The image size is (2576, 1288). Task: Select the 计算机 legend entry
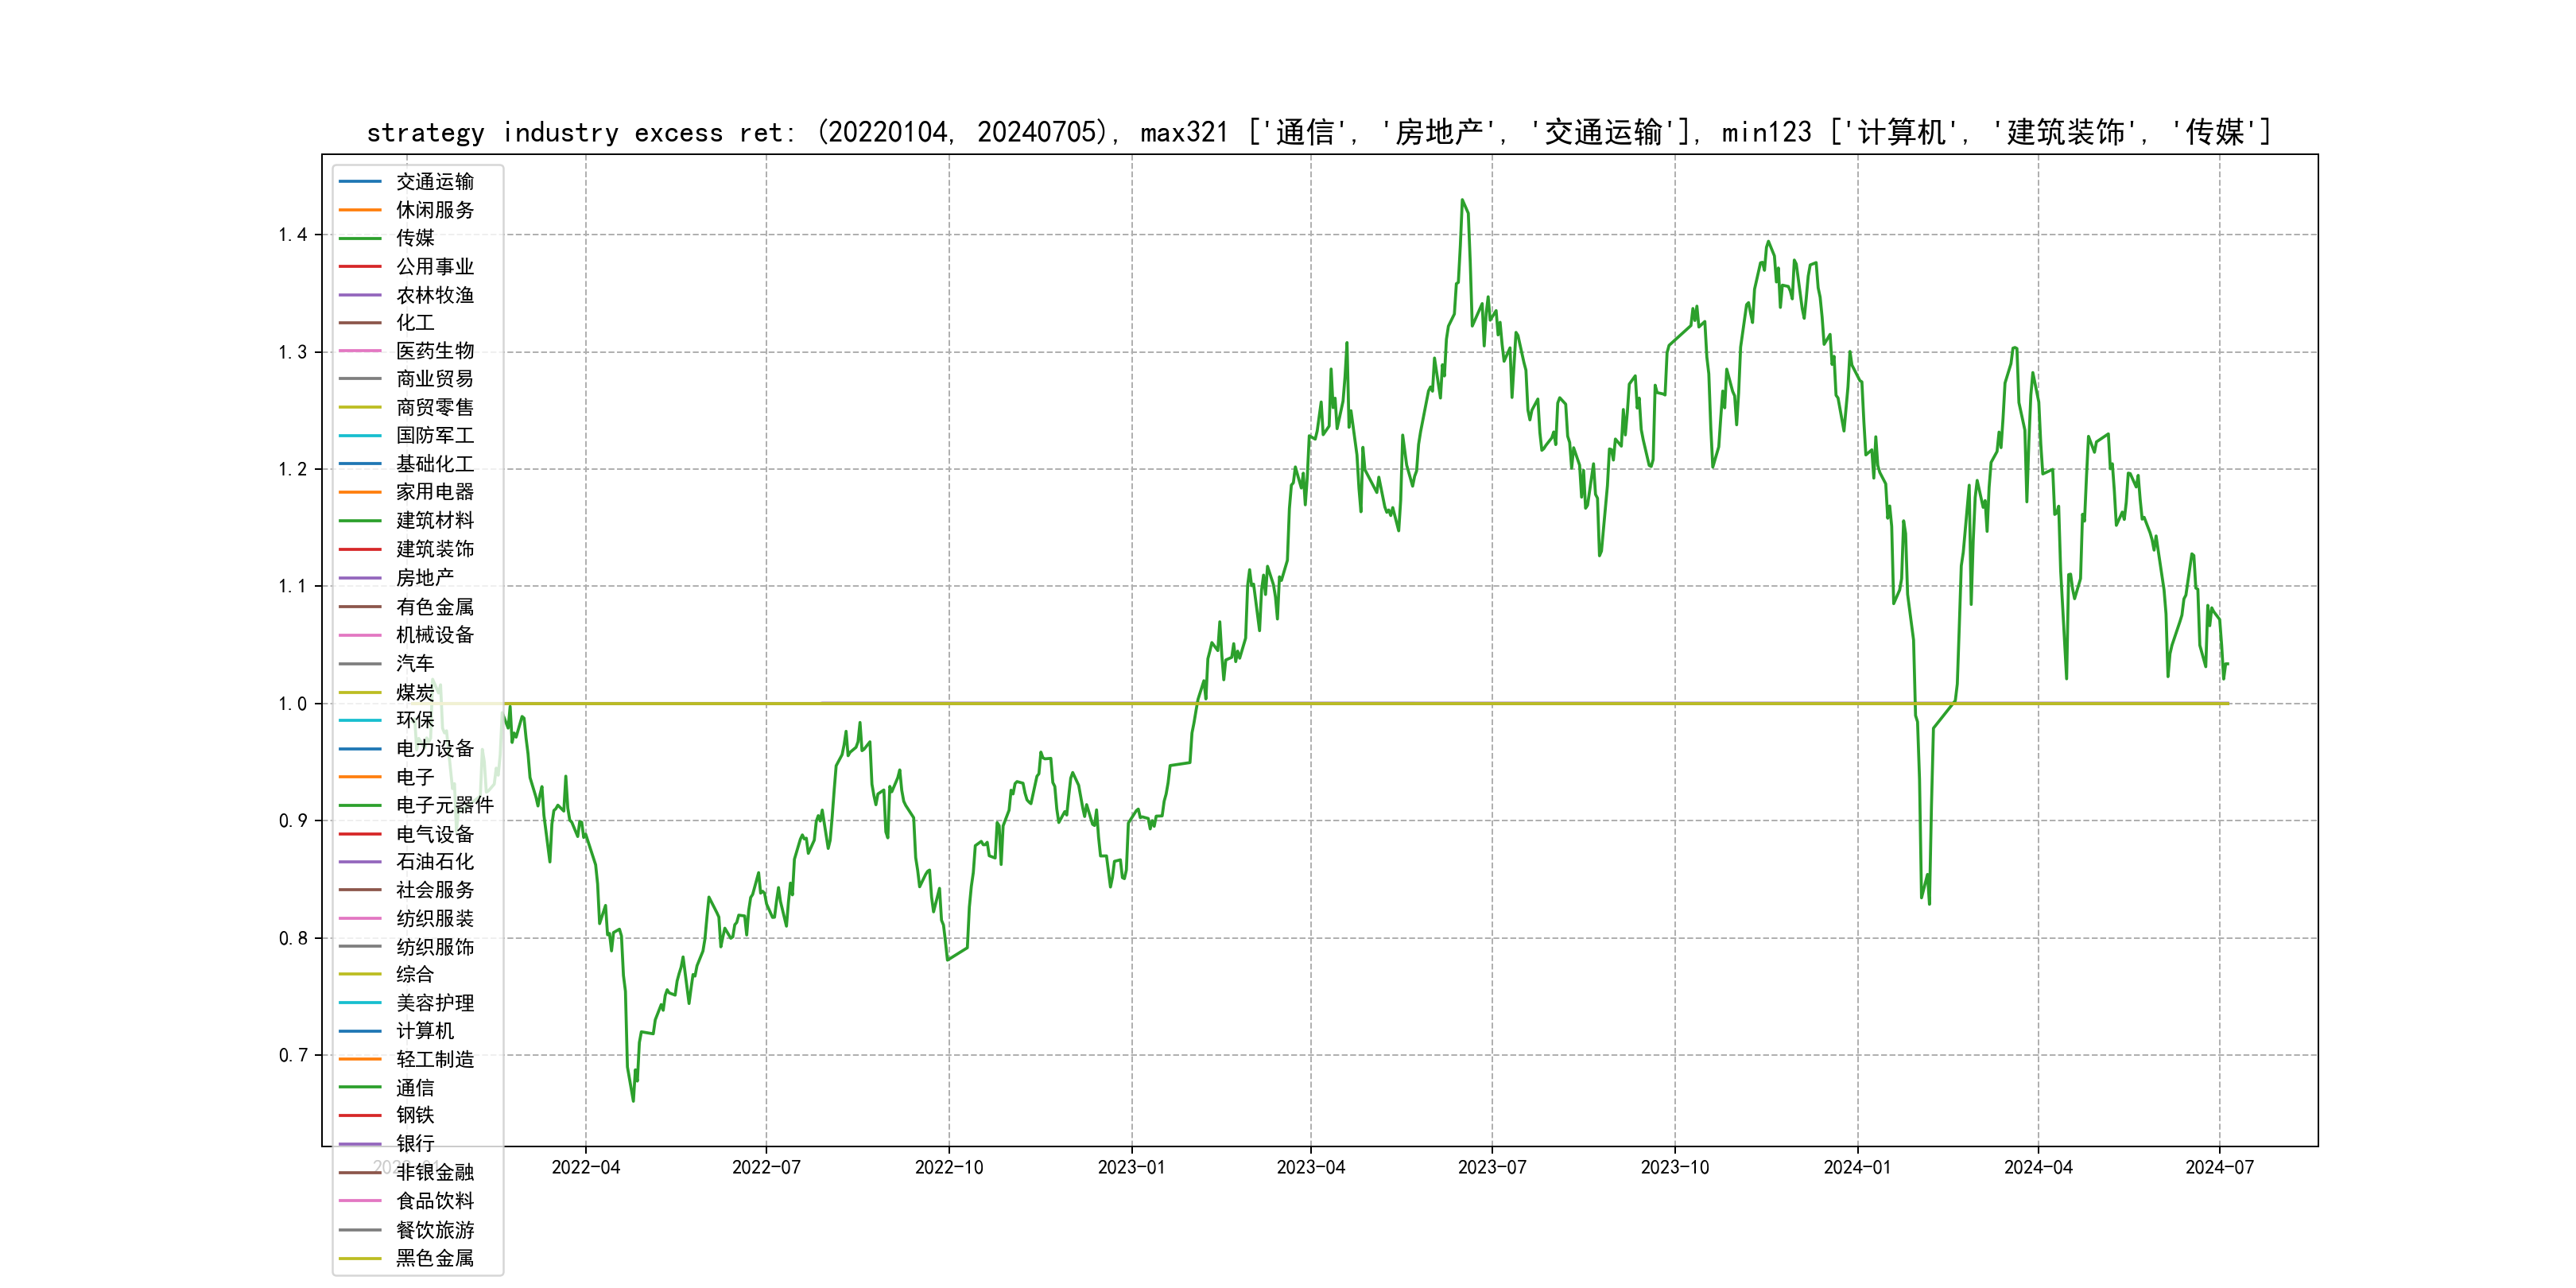pos(424,1031)
